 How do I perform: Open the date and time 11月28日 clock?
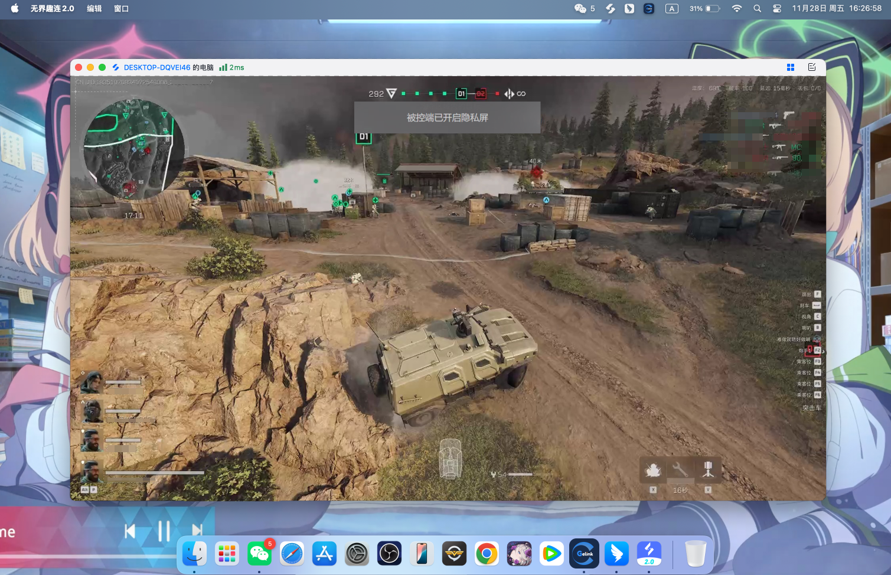coord(837,9)
